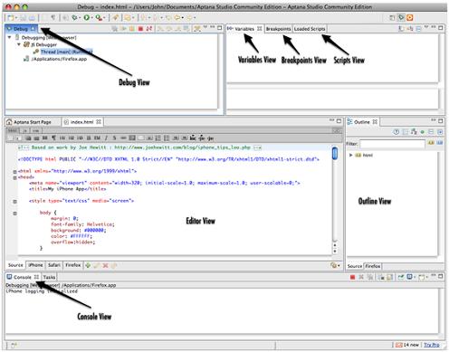This screenshot has height=352, width=449.
Task: Select the Console view tab
Action: 23,277
